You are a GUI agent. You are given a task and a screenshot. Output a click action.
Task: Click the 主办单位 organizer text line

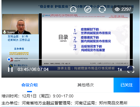tap(64, 103)
